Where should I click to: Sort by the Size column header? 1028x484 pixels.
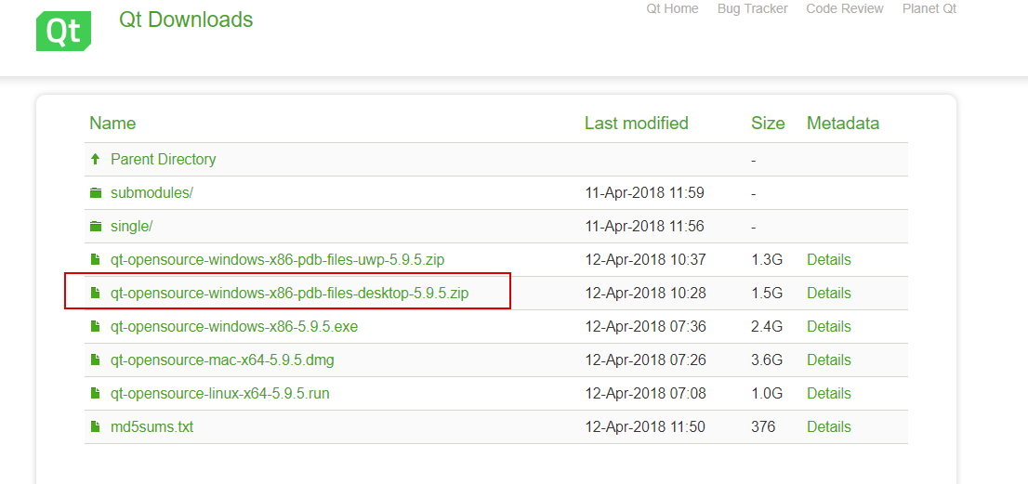tap(768, 124)
